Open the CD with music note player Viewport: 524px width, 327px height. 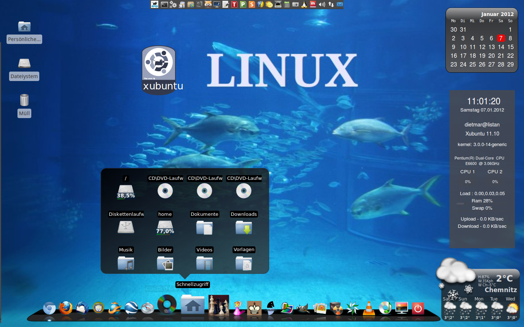(385, 308)
